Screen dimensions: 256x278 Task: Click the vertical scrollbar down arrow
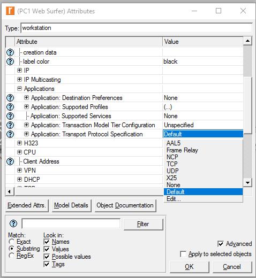(247, 183)
